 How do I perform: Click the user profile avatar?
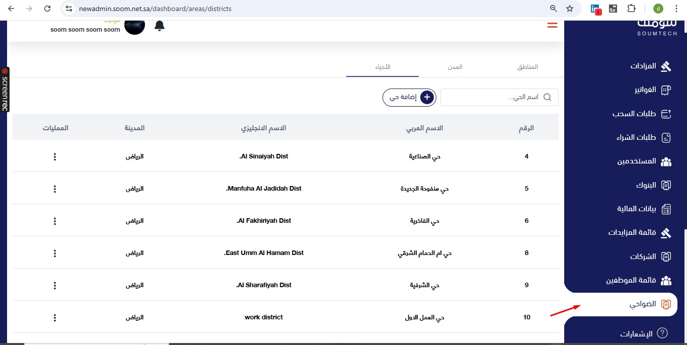tap(135, 26)
